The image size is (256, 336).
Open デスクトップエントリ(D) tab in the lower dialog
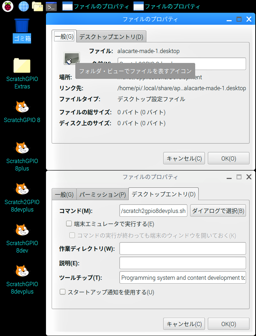pos(163,194)
